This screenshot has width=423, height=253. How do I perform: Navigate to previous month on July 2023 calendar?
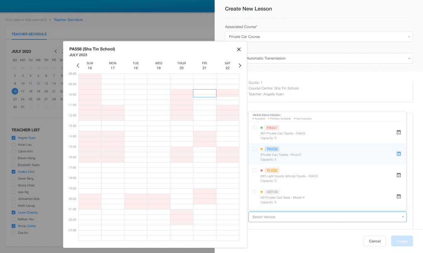coord(56,51)
